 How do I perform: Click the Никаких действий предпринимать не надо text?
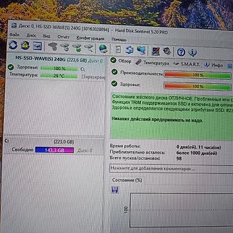157,120
